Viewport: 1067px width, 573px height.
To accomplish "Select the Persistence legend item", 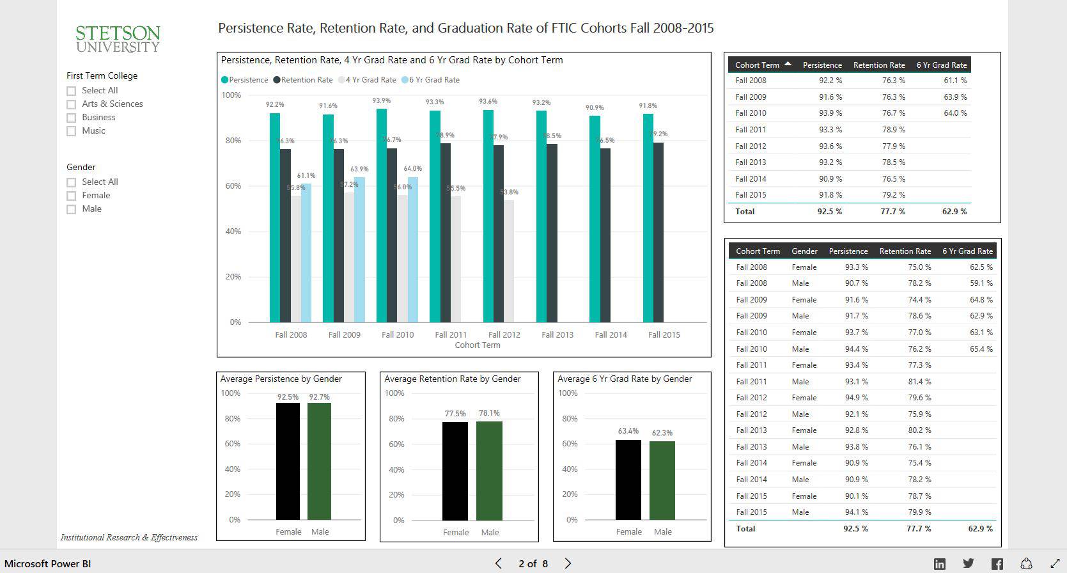I will (245, 80).
